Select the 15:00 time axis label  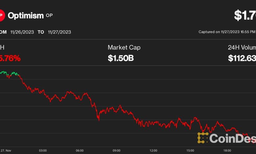[x=190, y=151]
